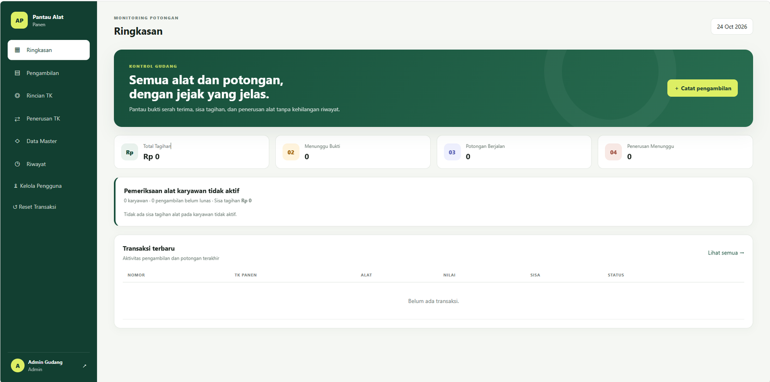Show the Riwayat page
Screen dimensions: 770x382
tap(49, 164)
